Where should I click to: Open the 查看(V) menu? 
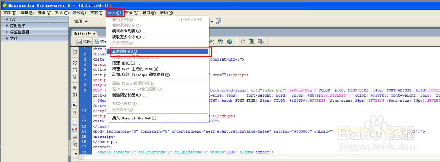44,13
